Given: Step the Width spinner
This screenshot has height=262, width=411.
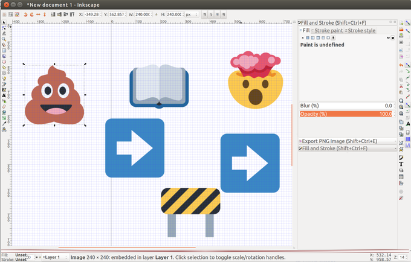Looking at the screenshot, I should [152, 14].
